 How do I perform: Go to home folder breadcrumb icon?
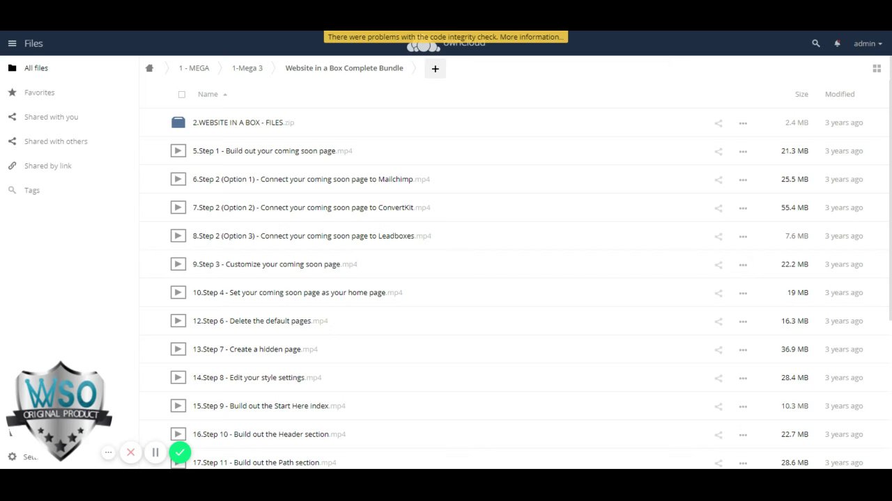point(149,68)
